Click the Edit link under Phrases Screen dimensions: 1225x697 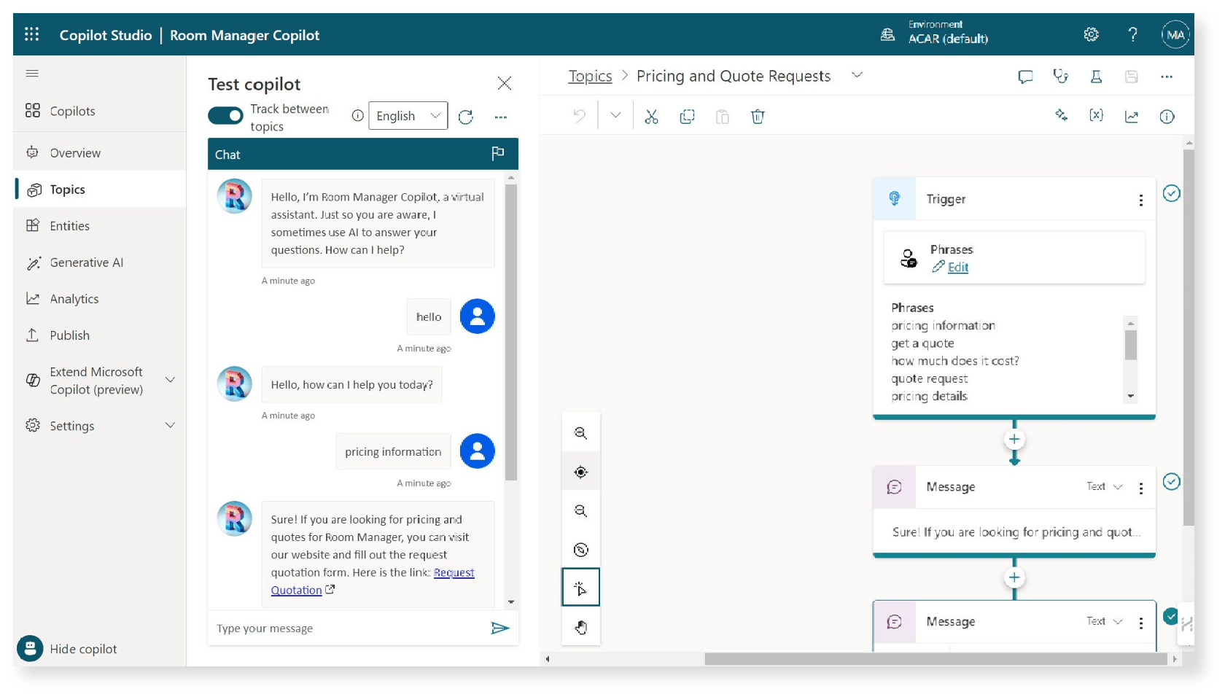click(957, 267)
